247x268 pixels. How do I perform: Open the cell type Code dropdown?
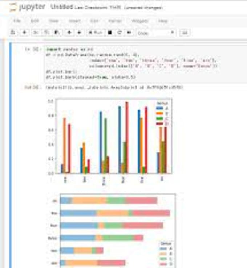[x=156, y=33]
